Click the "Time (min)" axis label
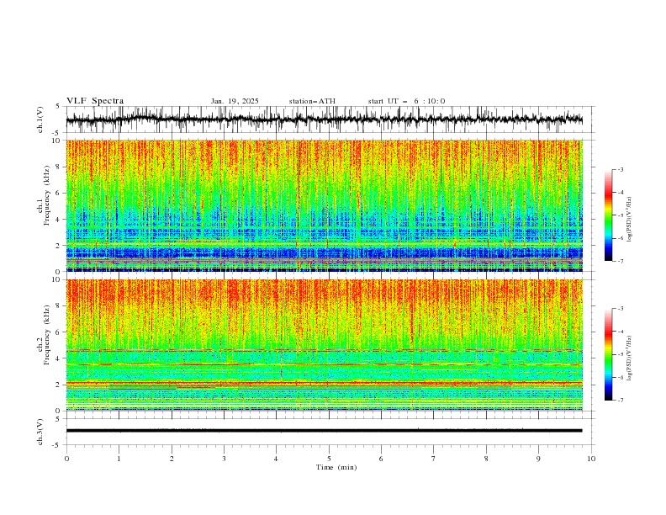Viewport: 666px width, 515px height. [x=336, y=467]
